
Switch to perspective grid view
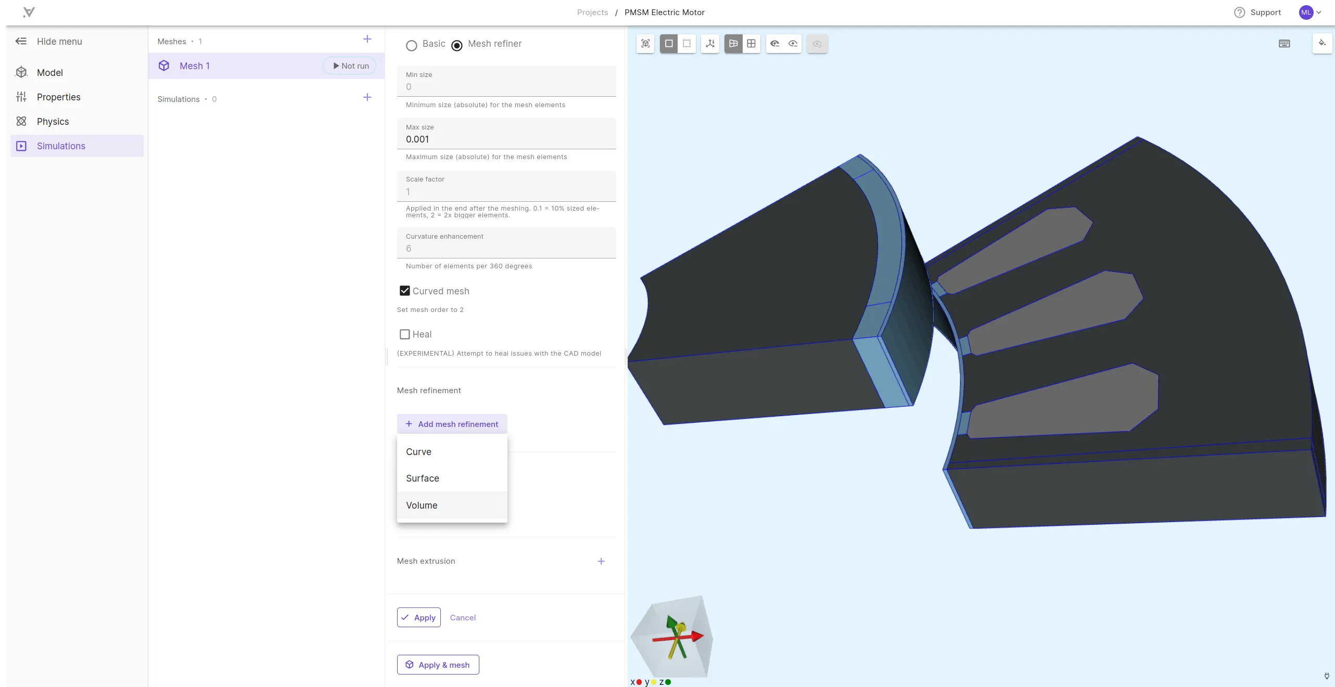[733, 44]
